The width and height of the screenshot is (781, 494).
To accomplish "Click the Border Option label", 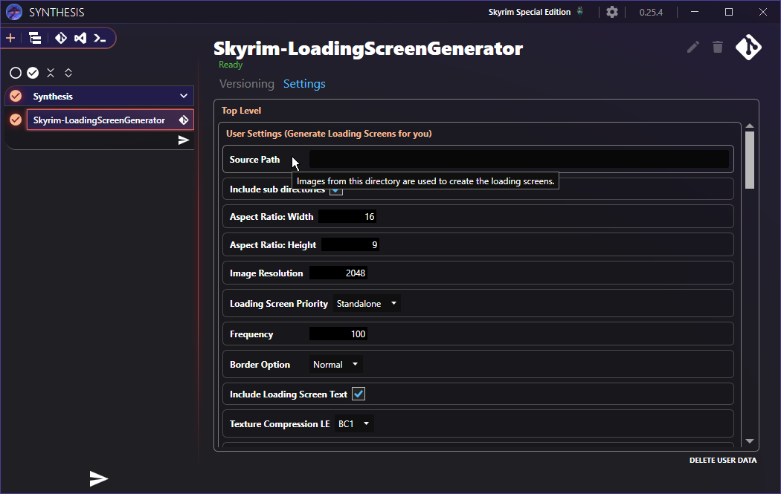I will click(x=260, y=365).
